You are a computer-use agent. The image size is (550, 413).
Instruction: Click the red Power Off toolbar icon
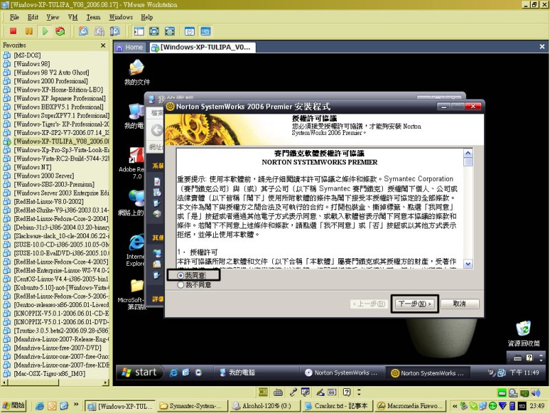13,31
